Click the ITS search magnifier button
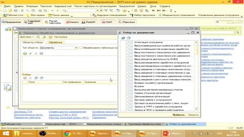The height and width of the screenshot is (137, 244). point(238,32)
